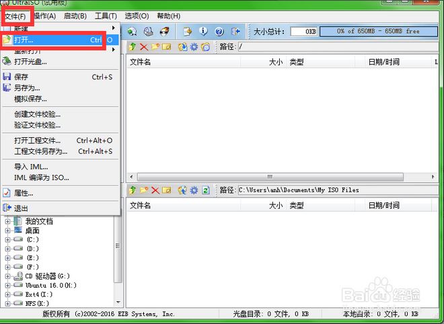Open the 工具(T) menu

point(106,16)
